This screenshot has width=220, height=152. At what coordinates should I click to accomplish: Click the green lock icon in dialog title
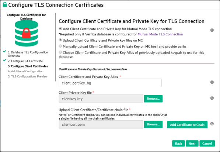(5, 4)
